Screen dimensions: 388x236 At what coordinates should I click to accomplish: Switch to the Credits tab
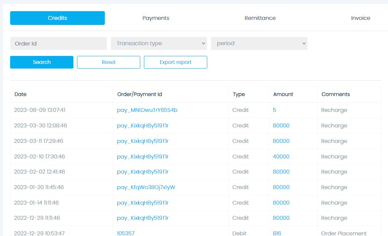(57, 18)
